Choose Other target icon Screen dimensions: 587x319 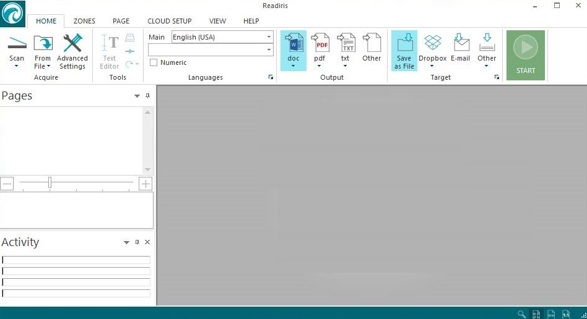point(487,48)
